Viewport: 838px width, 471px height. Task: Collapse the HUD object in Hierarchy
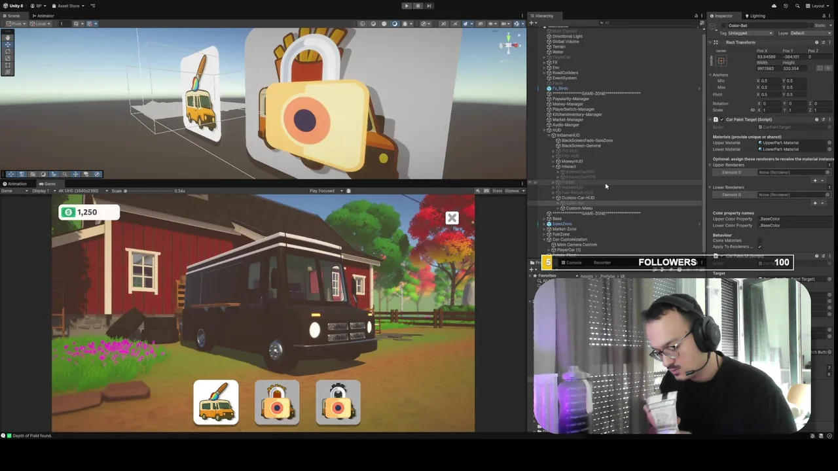545,130
